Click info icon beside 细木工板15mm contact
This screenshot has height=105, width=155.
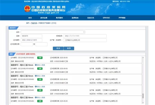(x=35, y=65)
